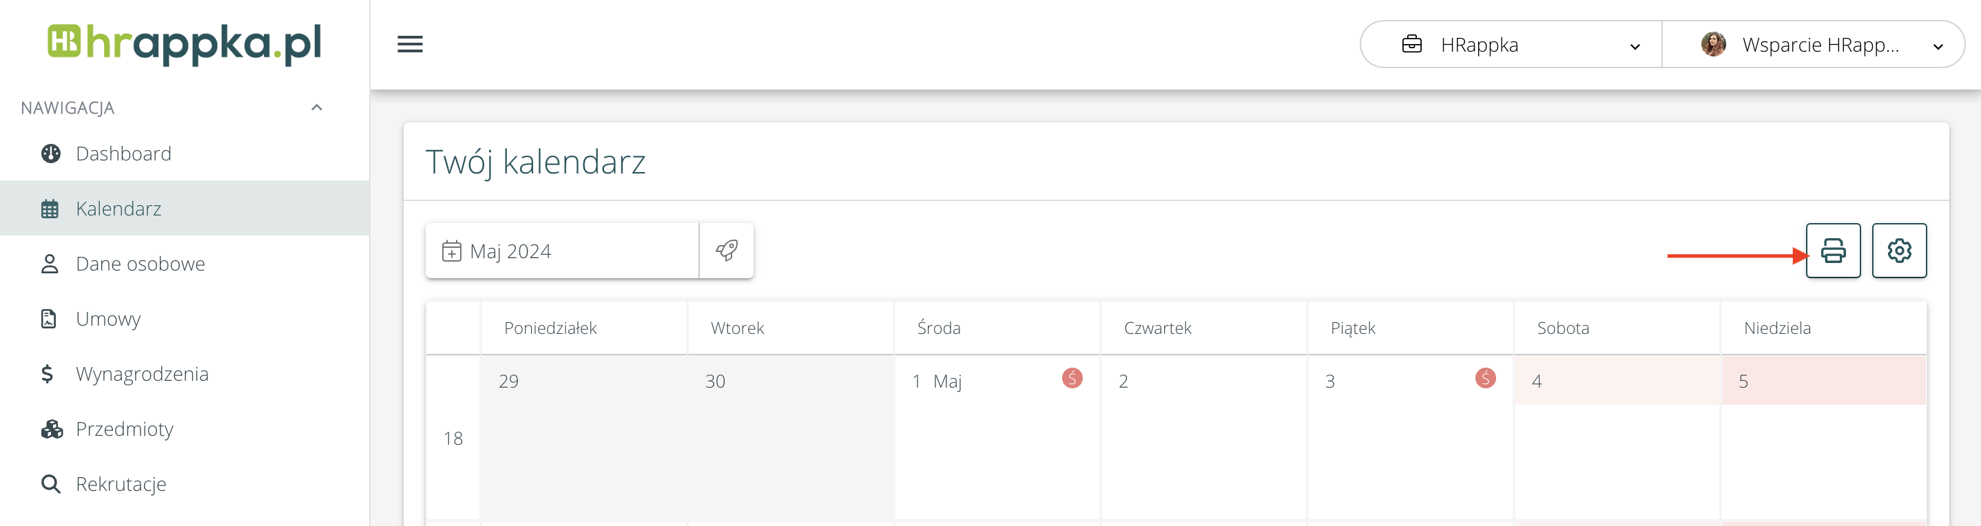
Task: Click the red holiday badge on May 1
Action: coord(1072,379)
